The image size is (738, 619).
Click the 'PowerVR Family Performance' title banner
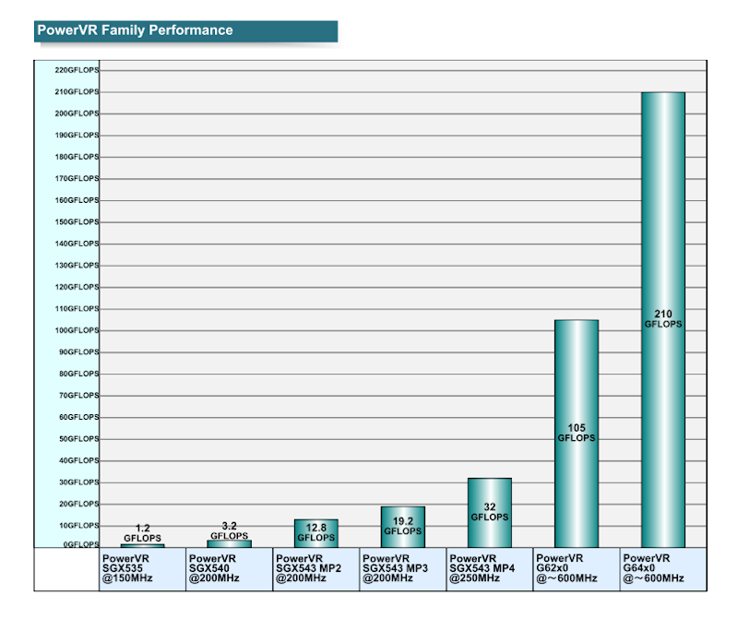[x=186, y=31]
